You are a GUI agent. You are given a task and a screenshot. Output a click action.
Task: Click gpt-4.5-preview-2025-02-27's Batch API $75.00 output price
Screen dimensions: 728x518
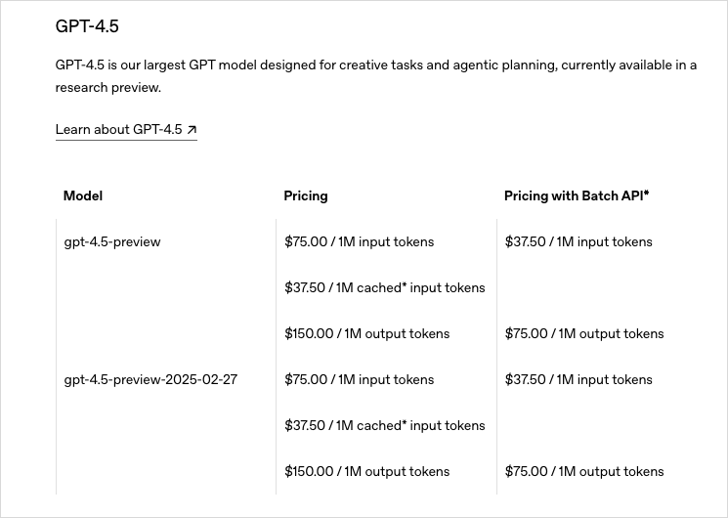click(x=584, y=472)
